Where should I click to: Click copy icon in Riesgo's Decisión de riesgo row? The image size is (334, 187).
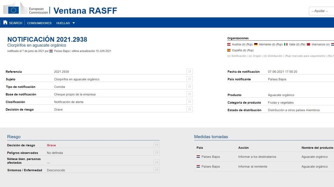(157, 145)
